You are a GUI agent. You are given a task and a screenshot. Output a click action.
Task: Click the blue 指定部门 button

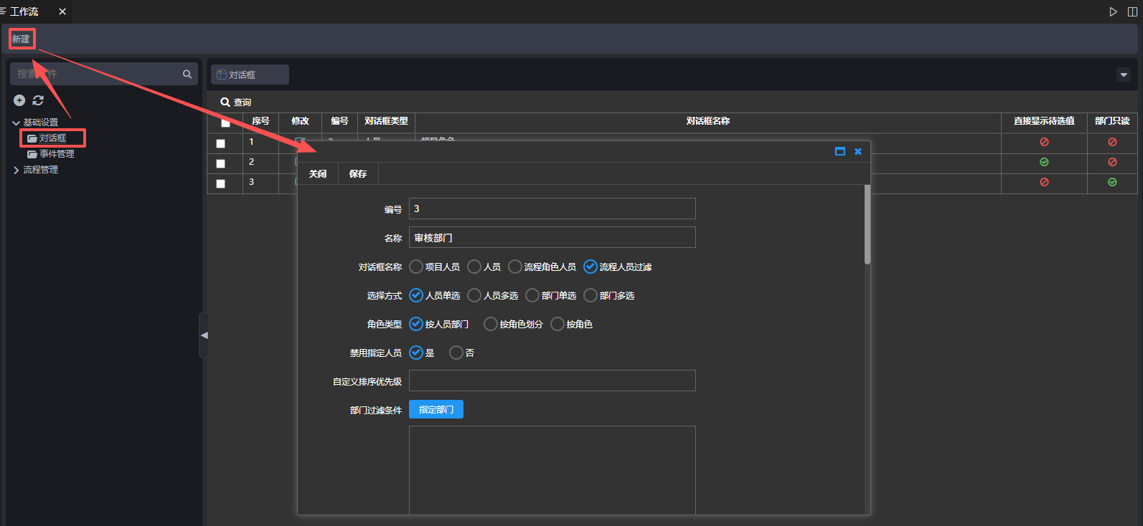point(436,409)
